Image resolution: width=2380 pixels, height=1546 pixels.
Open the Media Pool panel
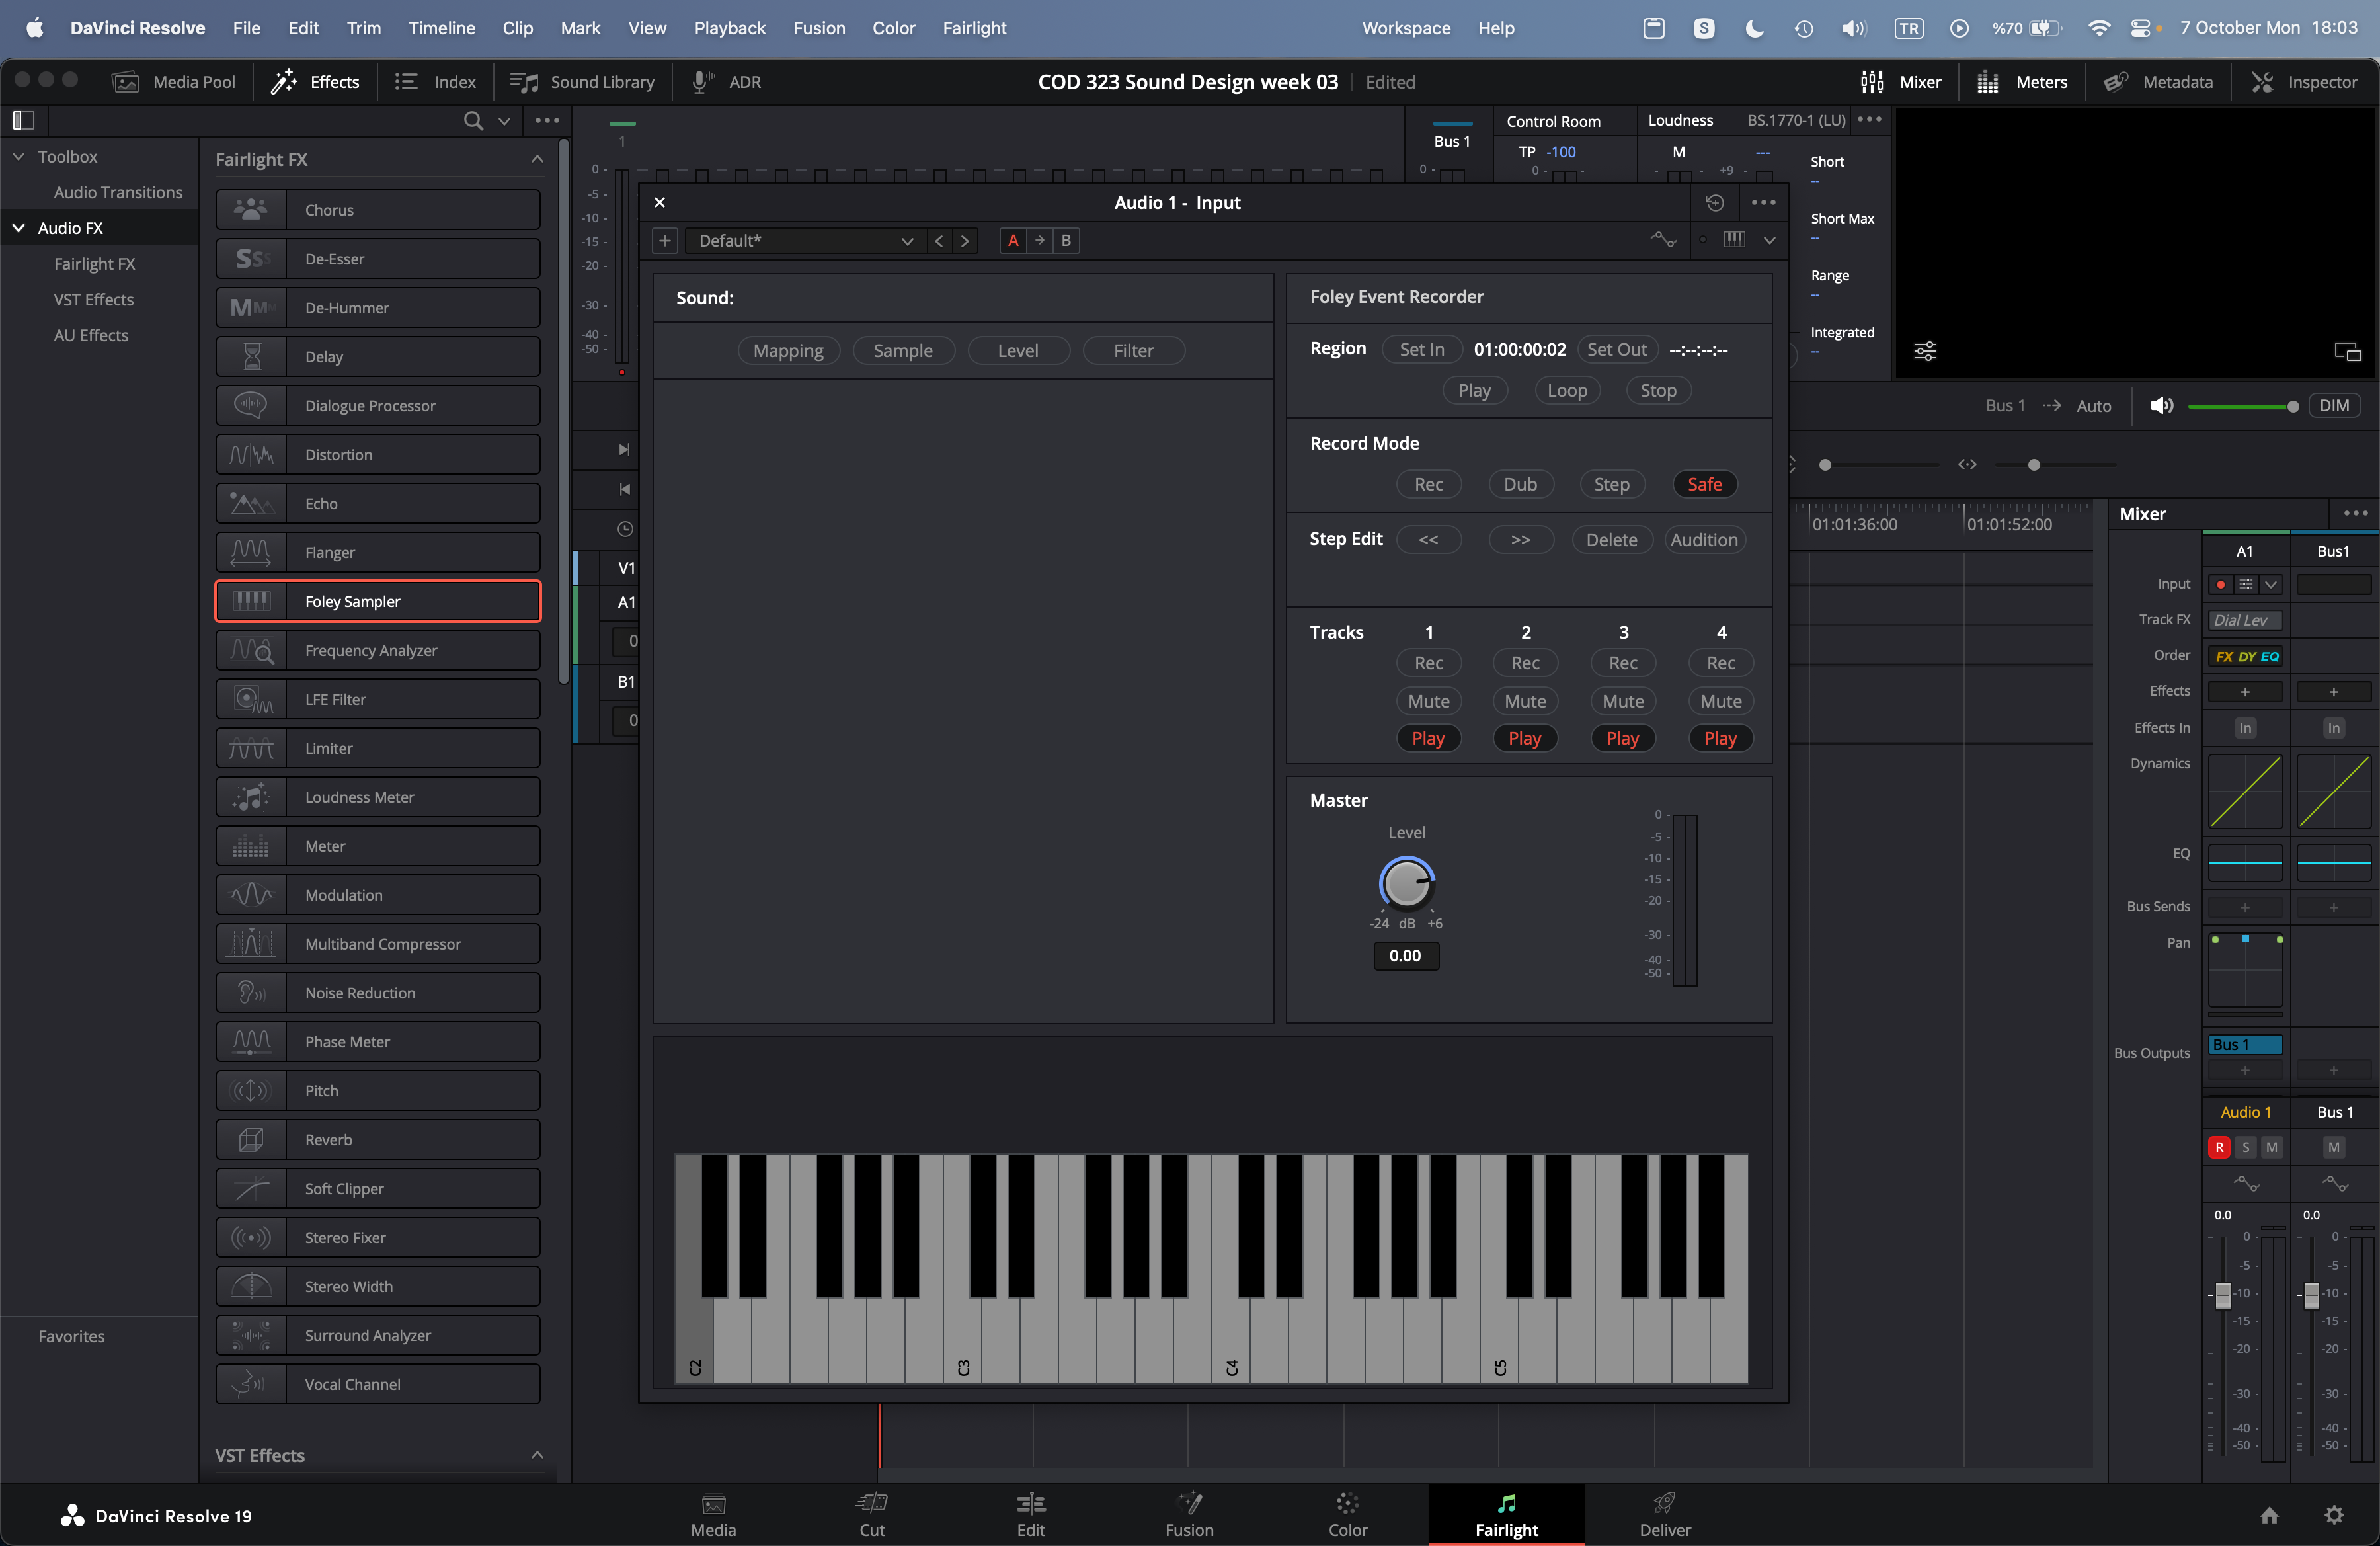click(x=173, y=82)
